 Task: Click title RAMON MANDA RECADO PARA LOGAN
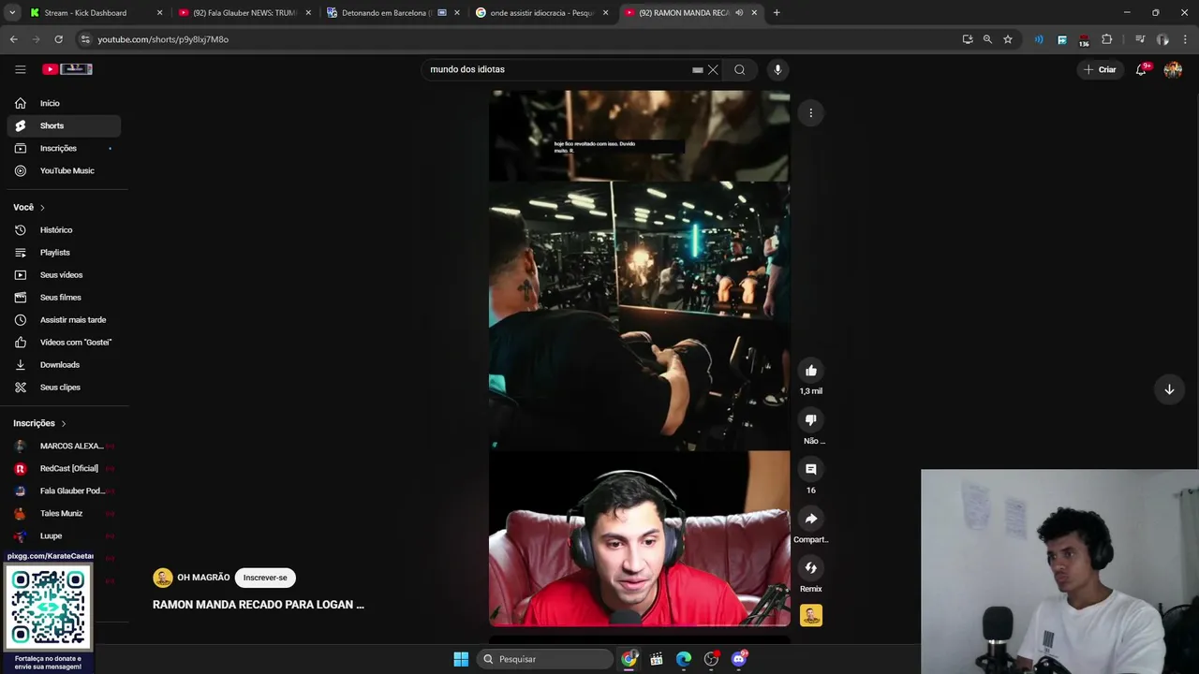pyautogui.click(x=259, y=605)
